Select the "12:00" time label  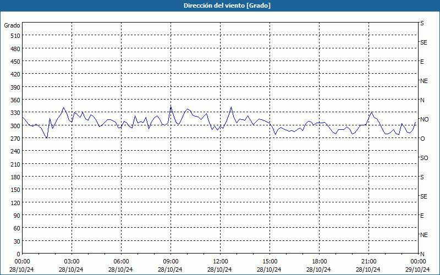point(221,262)
